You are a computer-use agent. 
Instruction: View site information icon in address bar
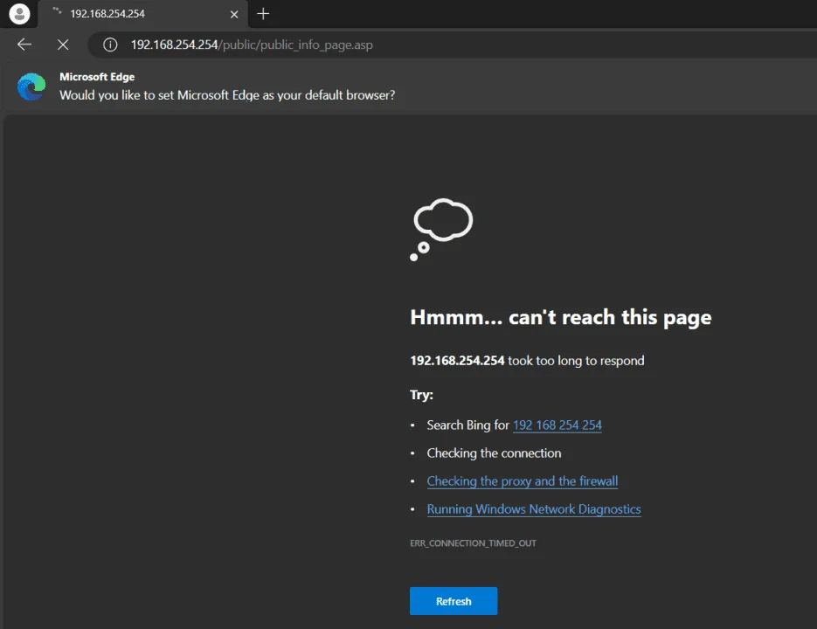110,45
